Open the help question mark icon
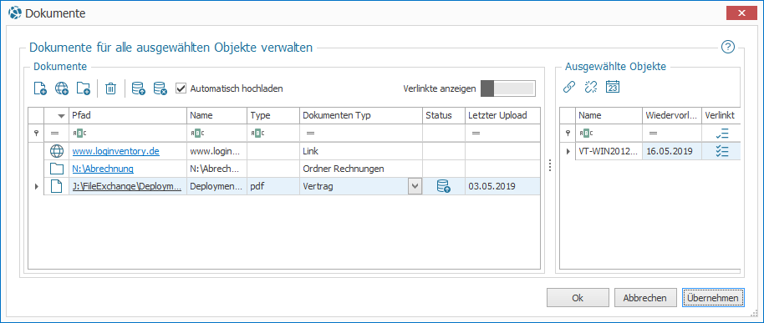The width and height of the screenshot is (764, 323). pos(727,48)
